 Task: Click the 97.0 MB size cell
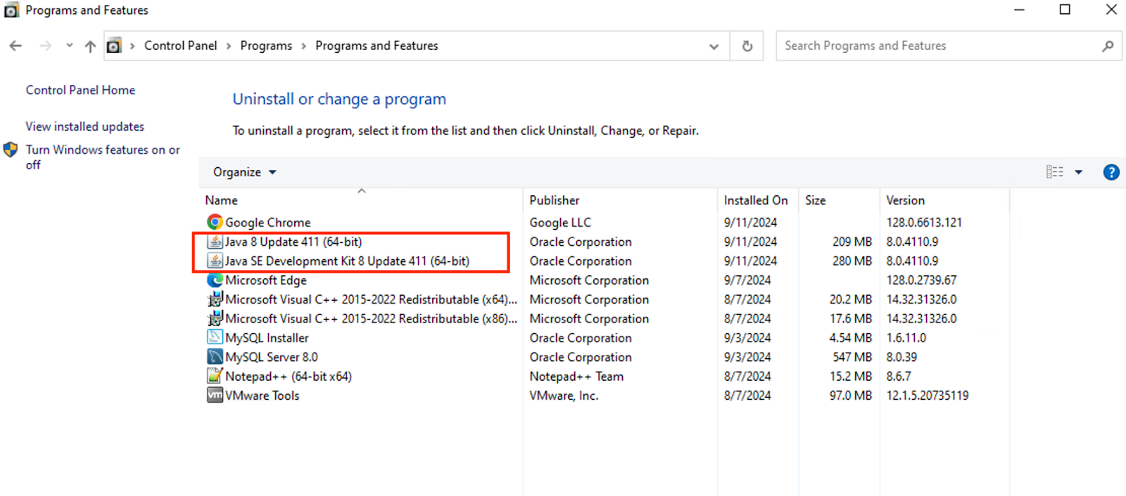[x=851, y=396]
